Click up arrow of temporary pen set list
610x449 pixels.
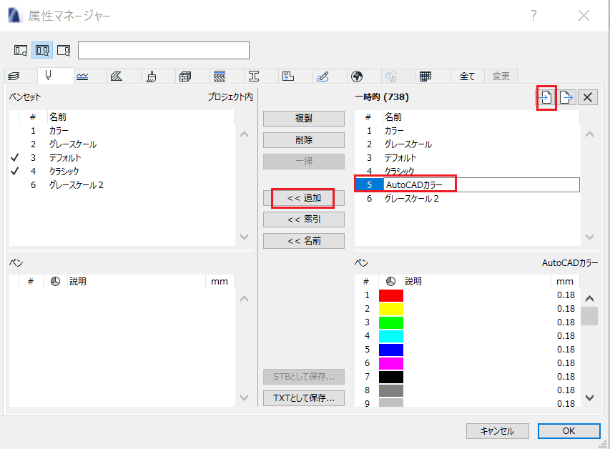coord(590,134)
